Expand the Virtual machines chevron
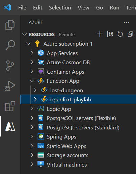Image resolution: width=136 pixels, height=174 pixels. 32,165
